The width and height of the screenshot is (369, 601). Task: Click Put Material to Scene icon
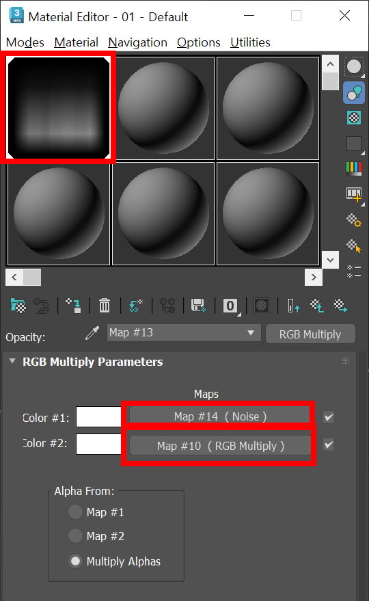pos(42,306)
